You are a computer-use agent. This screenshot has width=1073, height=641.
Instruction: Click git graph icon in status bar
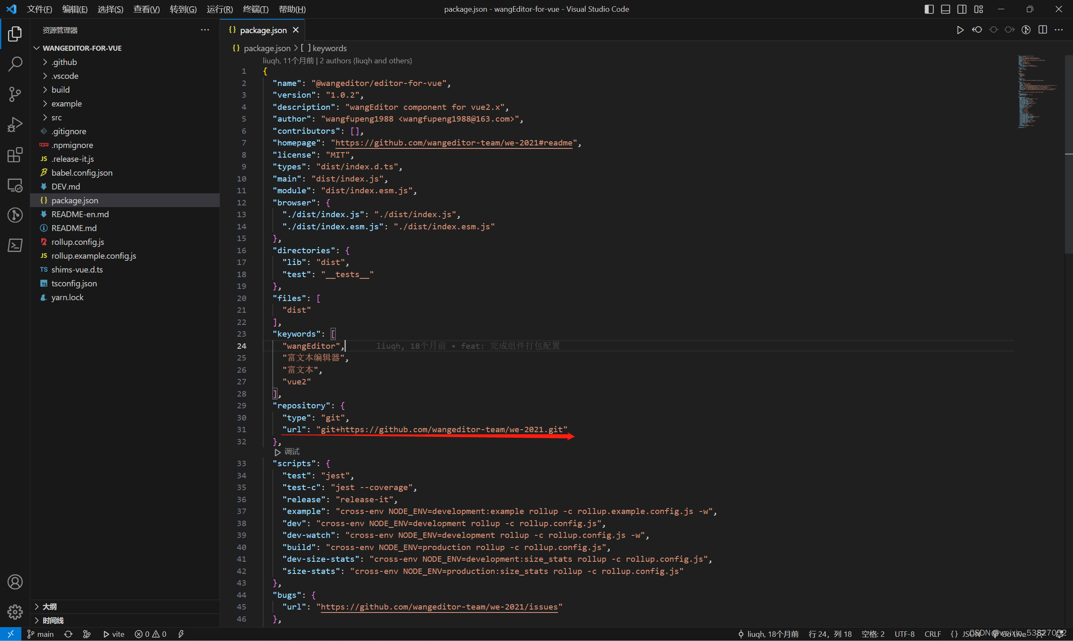pyautogui.click(x=87, y=633)
